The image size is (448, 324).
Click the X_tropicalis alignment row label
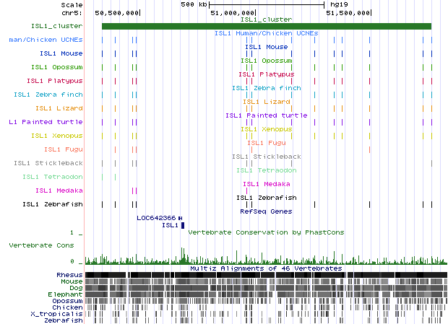tap(57, 314)
